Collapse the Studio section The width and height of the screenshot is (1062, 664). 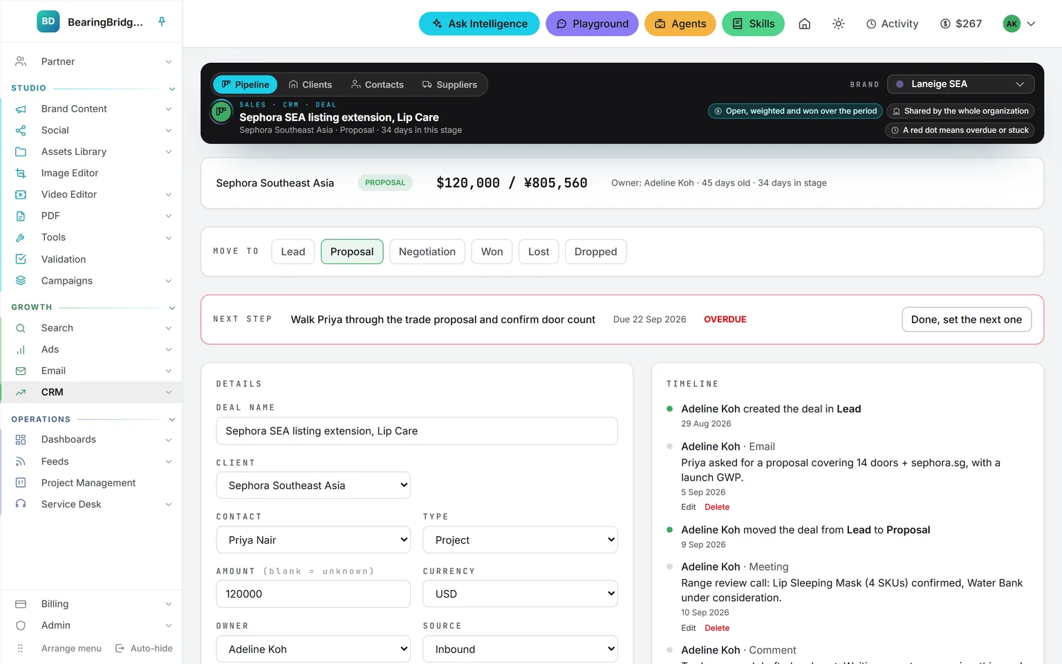click(x=172, y=89)
